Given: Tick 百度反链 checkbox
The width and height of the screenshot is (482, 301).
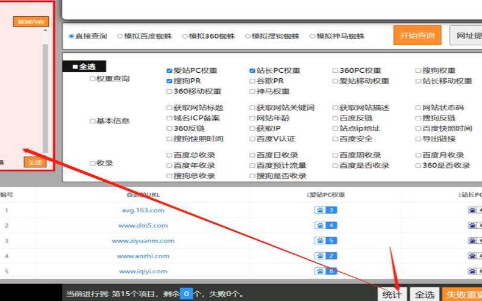Looking at the screenshot, I should pyautogui.click(x=336, y=118).
